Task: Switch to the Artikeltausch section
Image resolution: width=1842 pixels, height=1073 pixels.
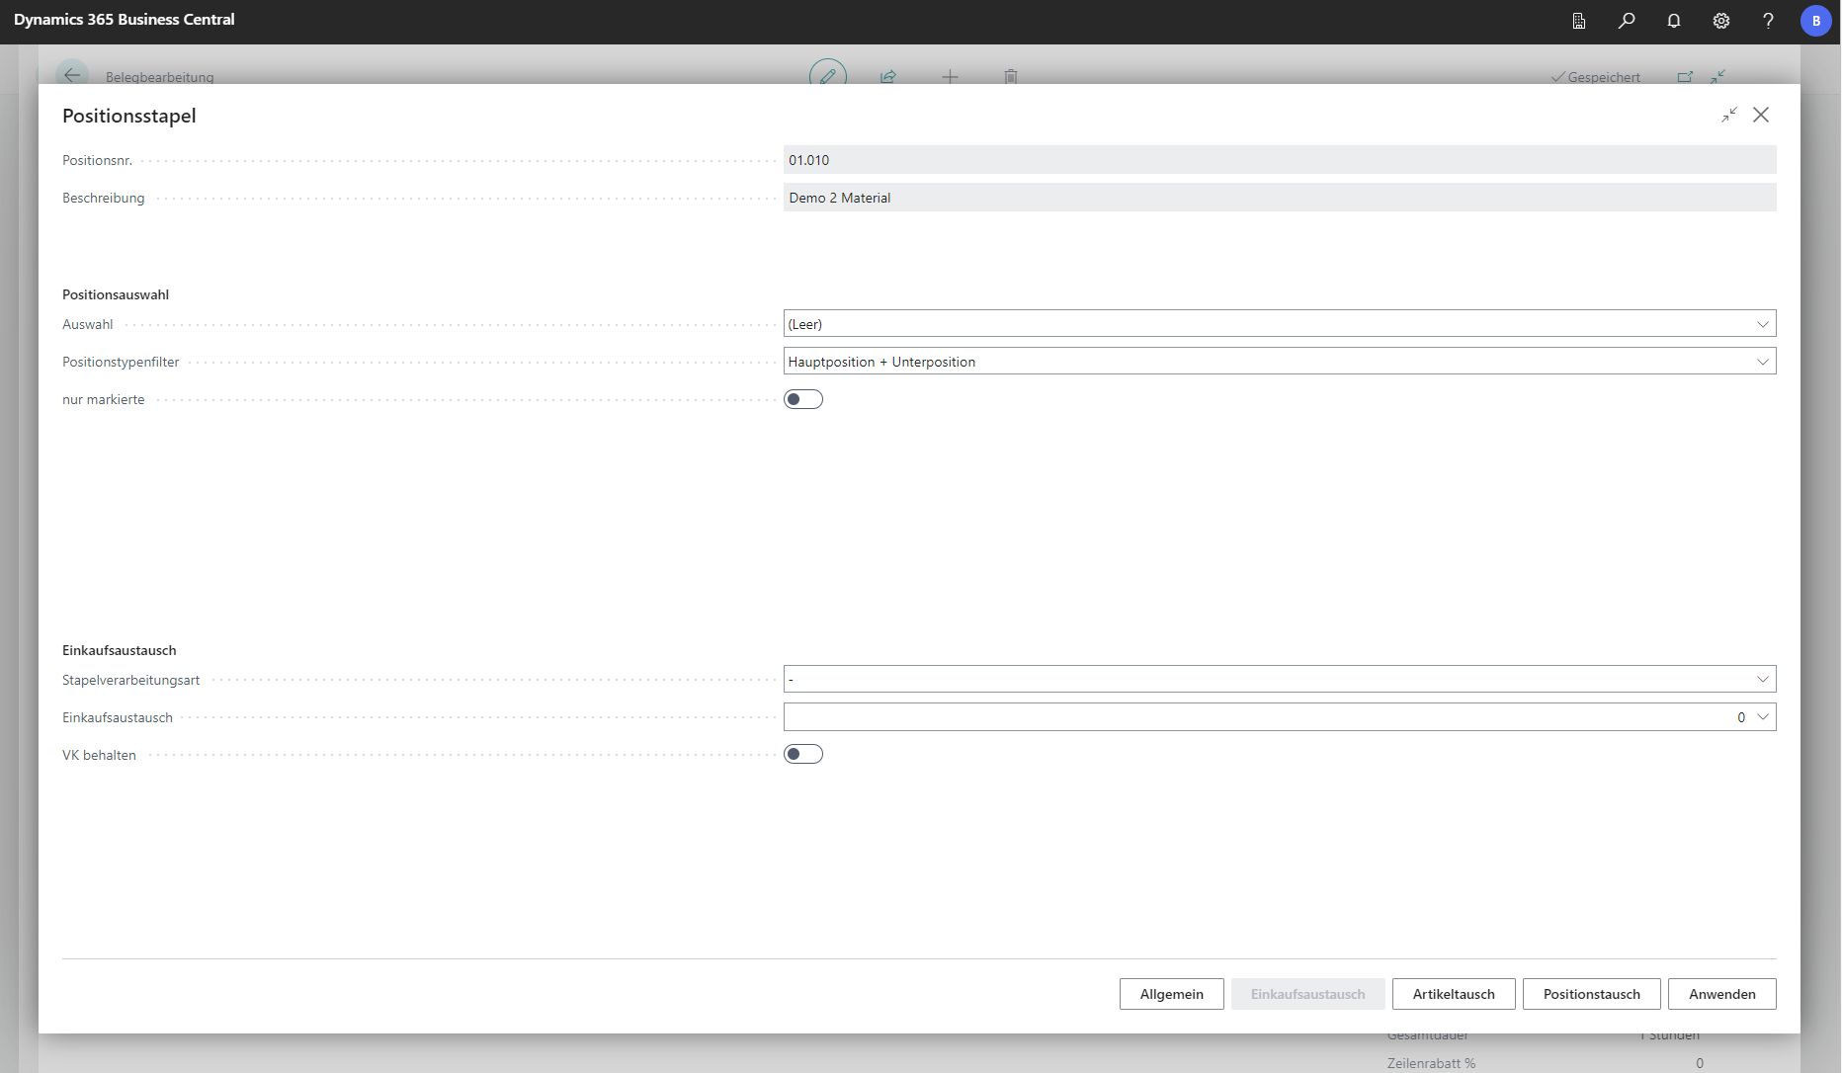Action: coord(1453,994)
